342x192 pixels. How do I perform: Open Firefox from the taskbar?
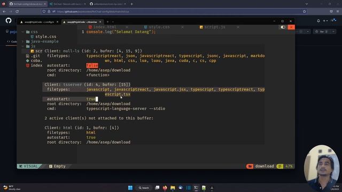point(165,188)
